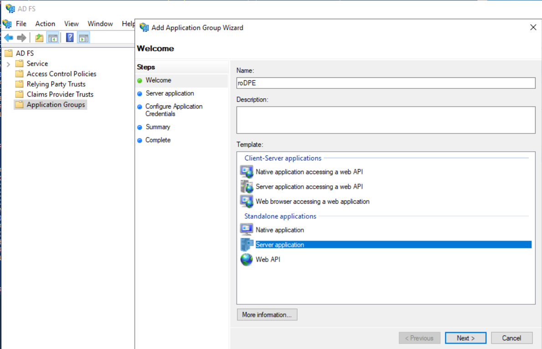Open the Window menu
The width and height of the screenshot is (542, 349).
100,24
